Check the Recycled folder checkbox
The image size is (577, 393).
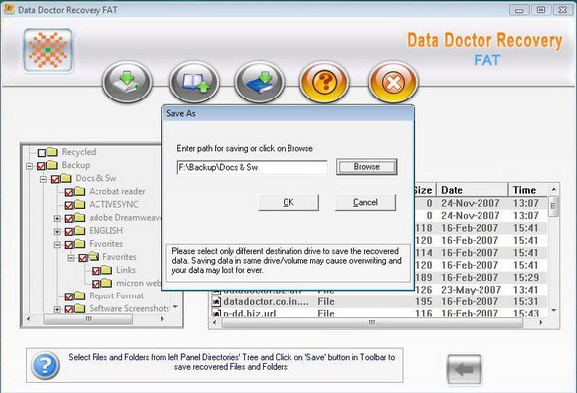42,152
